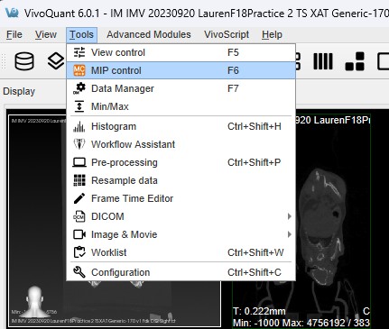Open the File menu
Image resolution: width=389 pixels, height=329 pixels.
tap(14, 34)
